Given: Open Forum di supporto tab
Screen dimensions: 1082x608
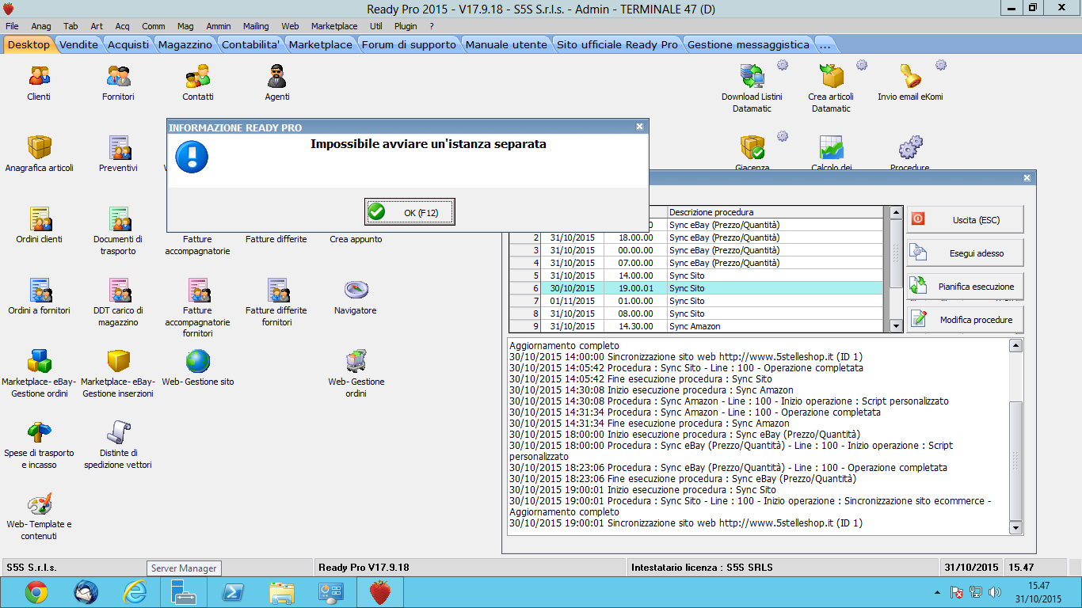Looking at the screenshot, I should point(409,44).
